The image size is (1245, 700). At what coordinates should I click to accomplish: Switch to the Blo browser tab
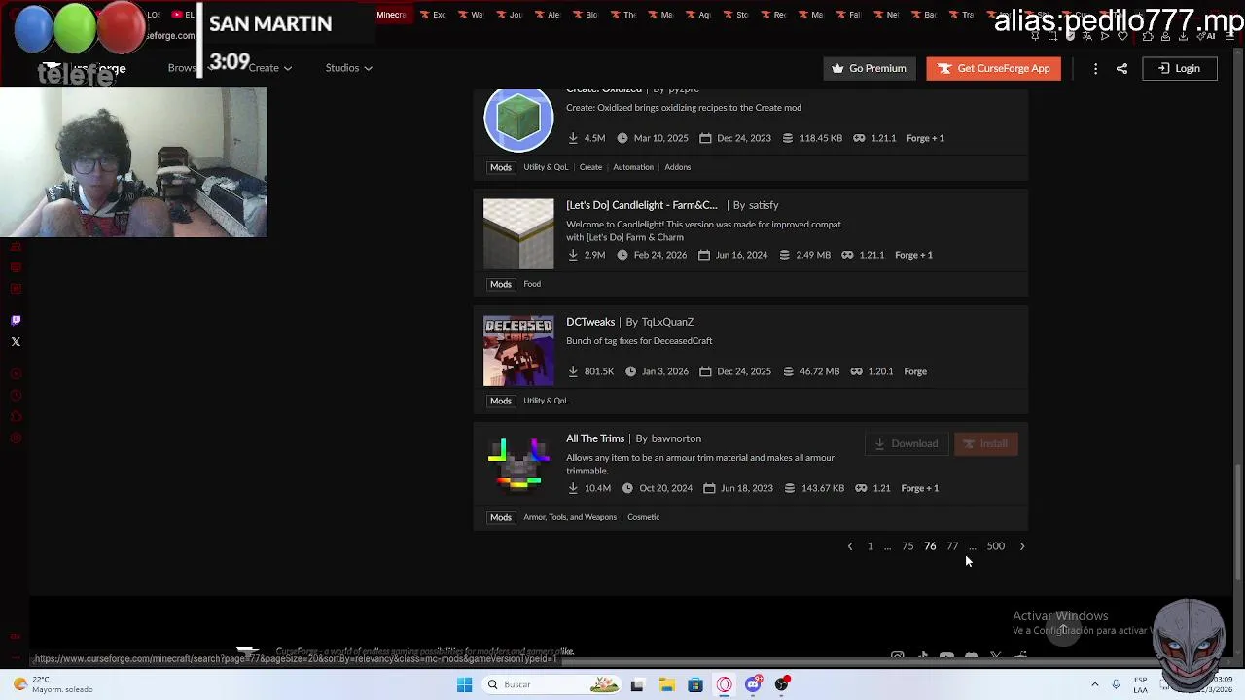(586, 15)
